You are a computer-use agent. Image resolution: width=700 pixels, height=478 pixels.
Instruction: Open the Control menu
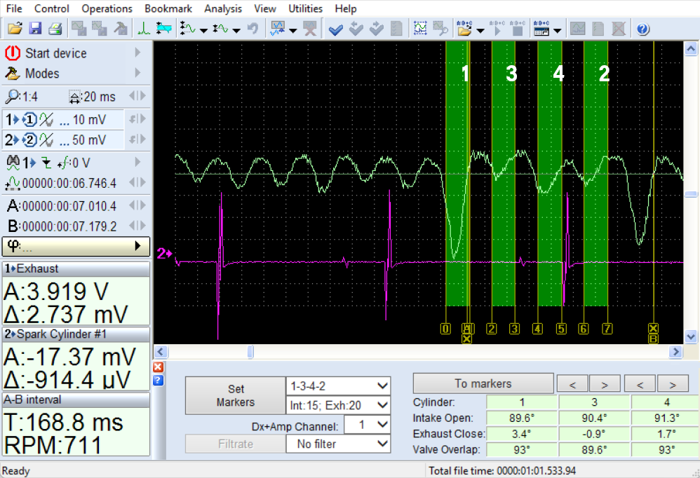[52, 8]
